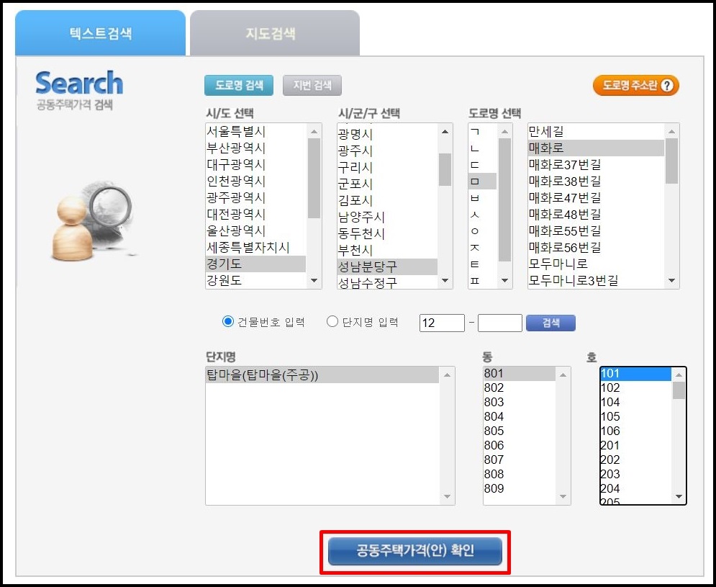Select complex 탑마을(탑마을(주공))
Image resolution: width=716 pixels, height=587 pixels.
(x=322, y=375)
